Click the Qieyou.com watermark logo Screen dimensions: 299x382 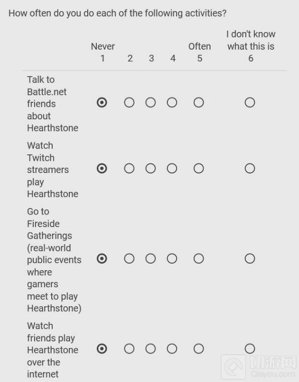point(259,367)
